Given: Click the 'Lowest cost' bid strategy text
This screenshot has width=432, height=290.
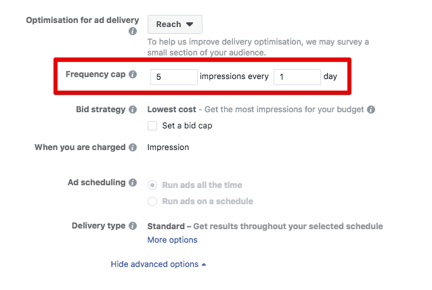Looking at the screenshot, I should pos(172,110).
